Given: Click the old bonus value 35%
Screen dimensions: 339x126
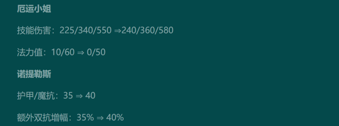Looking at the screenshot, I should pyautogui.click(x=85, y=118).
